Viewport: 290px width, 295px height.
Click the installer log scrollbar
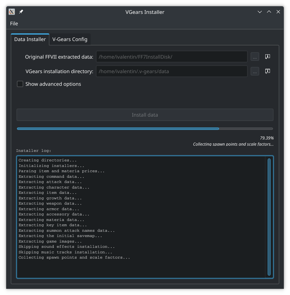[269, 217]
